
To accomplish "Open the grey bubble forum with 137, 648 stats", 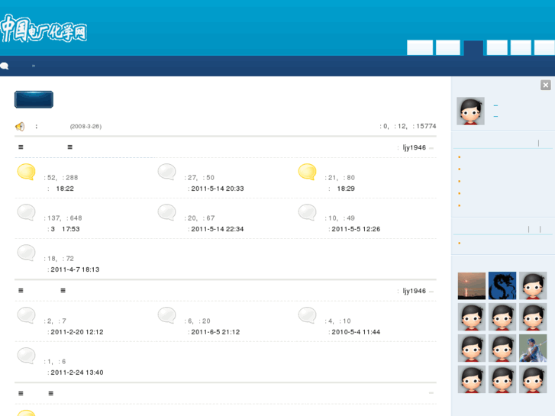I will click(x=26, y=212).
